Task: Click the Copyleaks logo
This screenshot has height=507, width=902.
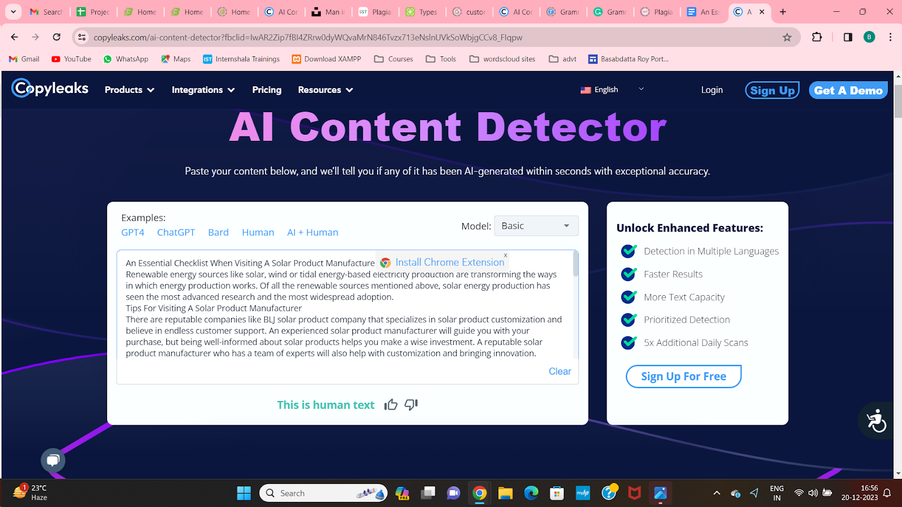Action: 50,88
